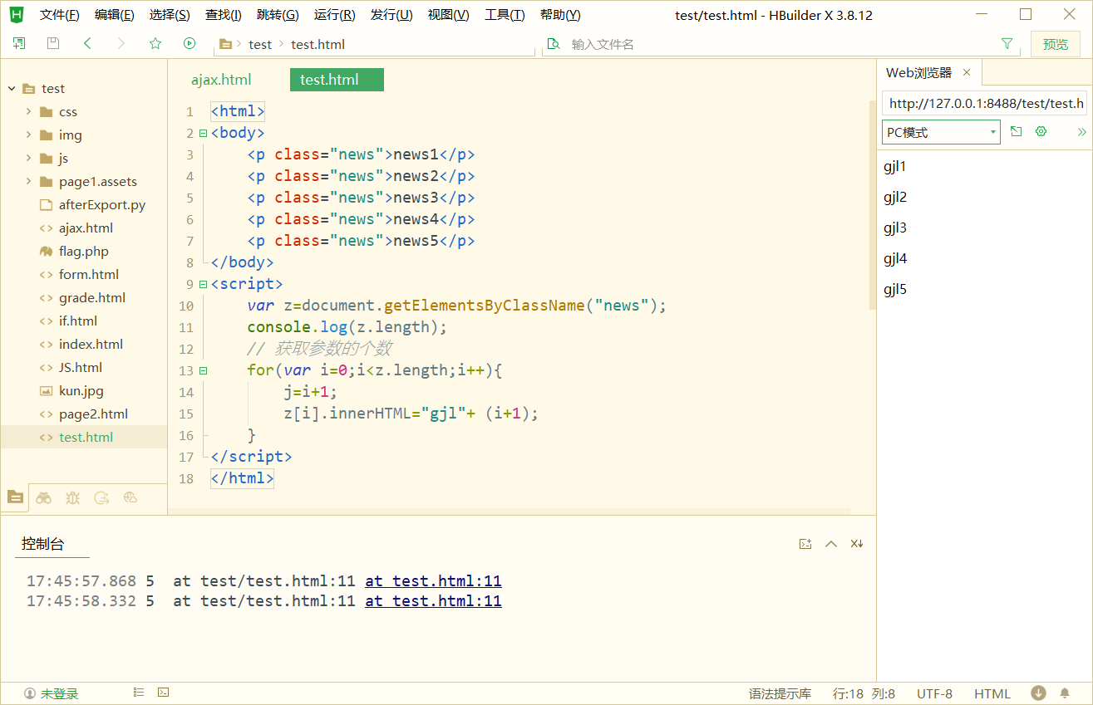The height and width of the screenshot is (705, 1093).
Task: Click the save file disk icon
Action: click(x=53, y=44)
